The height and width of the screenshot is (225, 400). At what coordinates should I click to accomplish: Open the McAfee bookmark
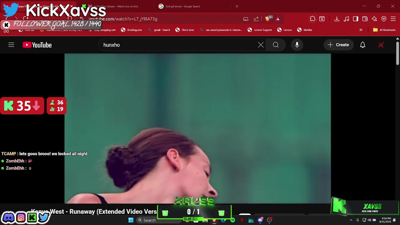tap(305, 30)
